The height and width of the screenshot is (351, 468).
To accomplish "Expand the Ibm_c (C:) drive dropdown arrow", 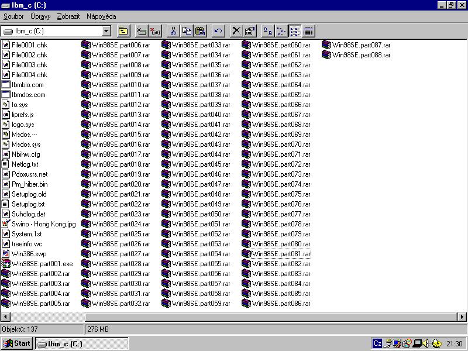I will (x=106, y=31).
